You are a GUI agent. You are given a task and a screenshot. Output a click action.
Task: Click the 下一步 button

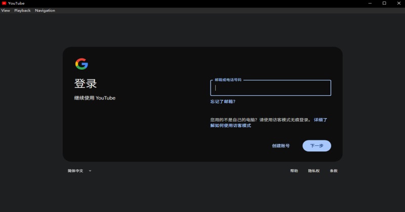pos(317,146)
